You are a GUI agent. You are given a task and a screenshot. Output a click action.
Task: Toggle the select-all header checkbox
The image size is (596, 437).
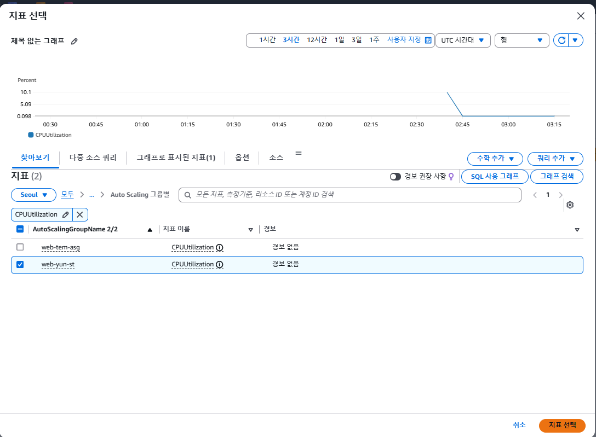coord(20,229)
